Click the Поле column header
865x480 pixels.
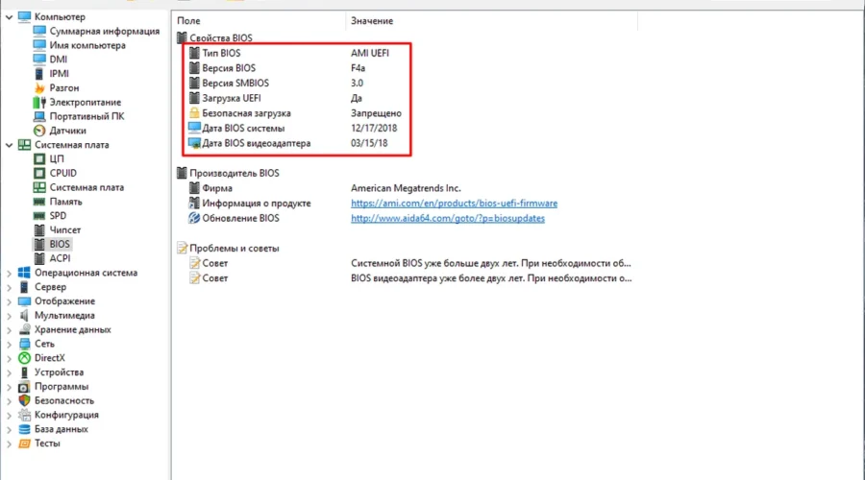click(x=187, y=20)
